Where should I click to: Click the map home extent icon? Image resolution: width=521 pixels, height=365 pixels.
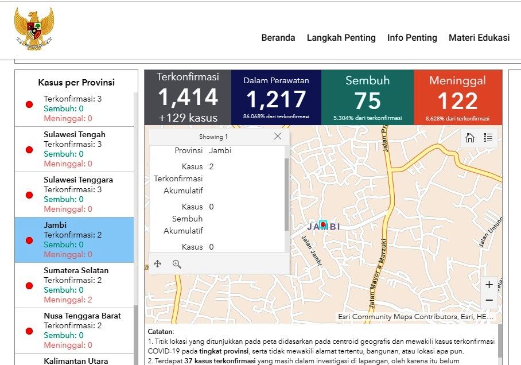(469, 138)
